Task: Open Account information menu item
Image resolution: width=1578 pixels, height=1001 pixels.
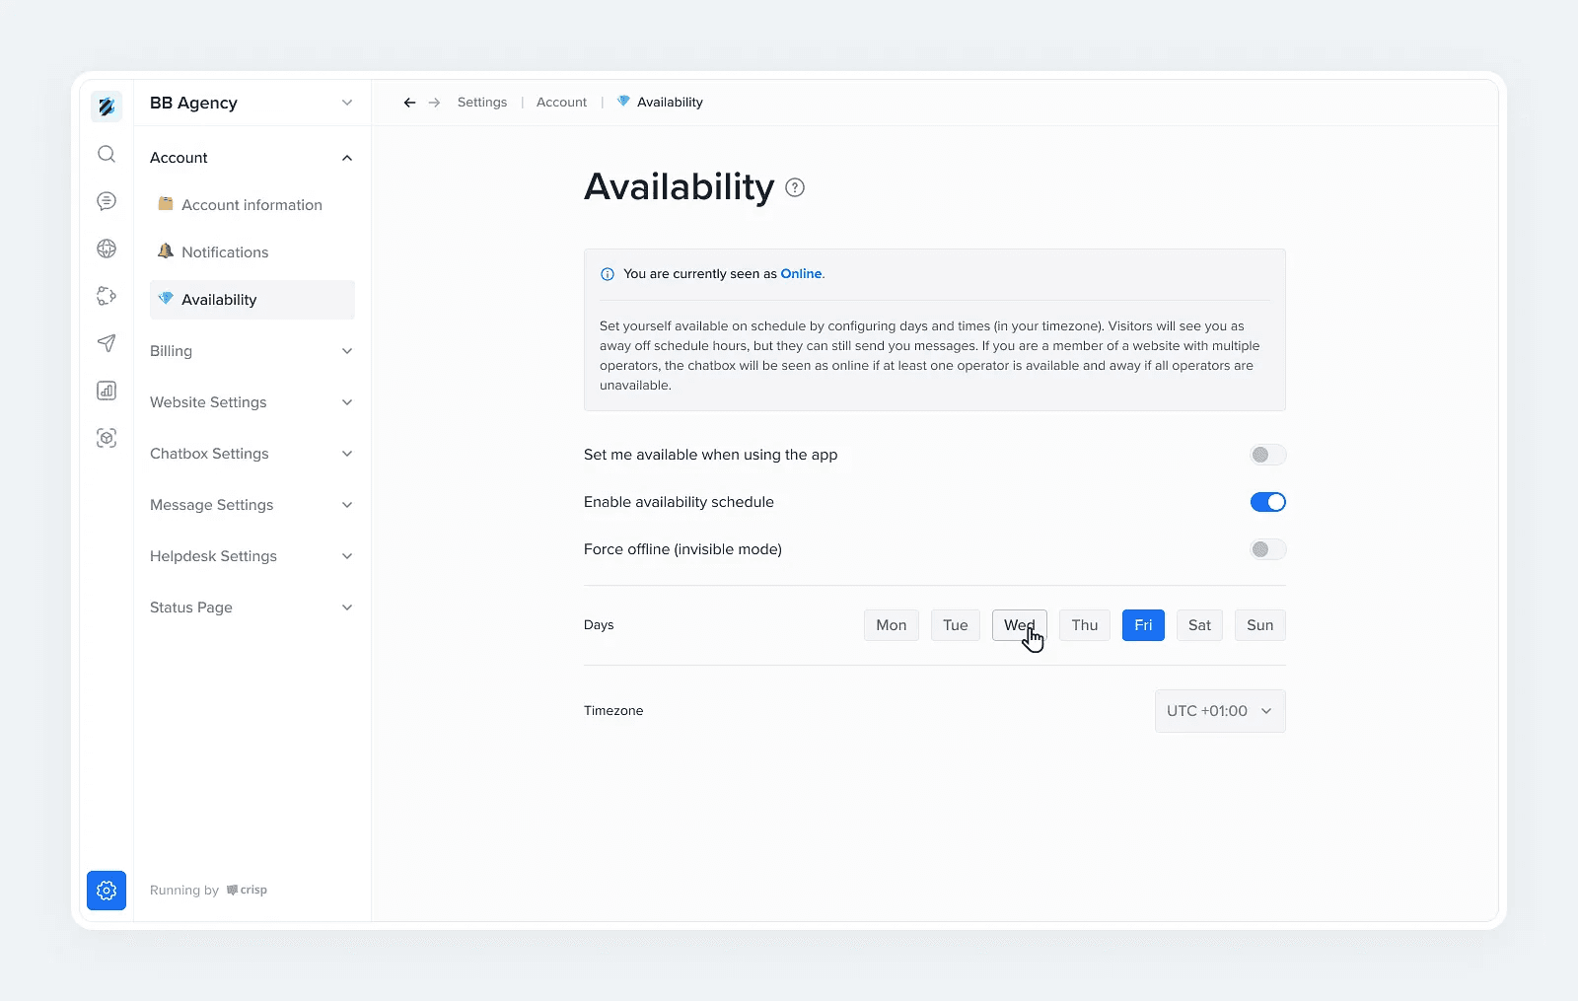Action: (x=251, y=205)
